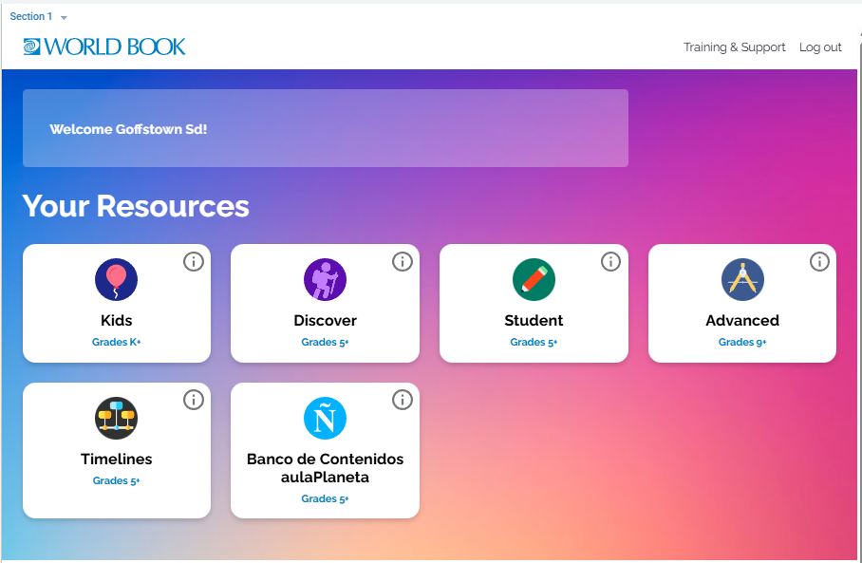Click the Timelines title text
Image resolution: width=862 pixels, height=563 pixels.
tap(116, 460)
